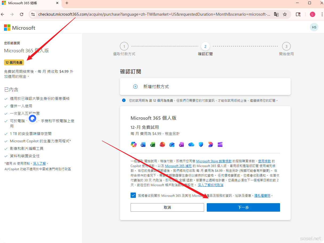Open the 隱私權聲明 privacy link
The width and height of the screenshot is (324, 243).
(262, 195)
